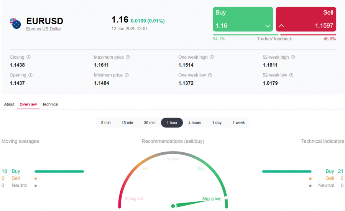345x211 pixels.
Task: Open the Opening help question-mark icon
Action: [x=30, y=75]
